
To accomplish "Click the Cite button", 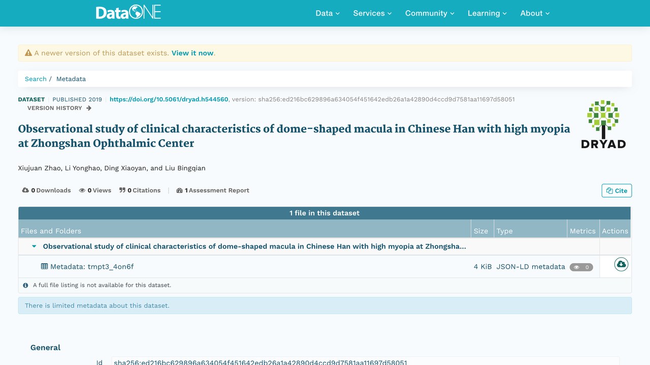I will coord(616,191).
